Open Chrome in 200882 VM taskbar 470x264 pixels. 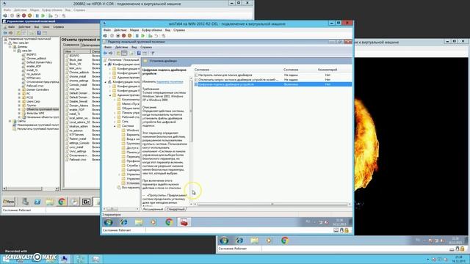click(62, 202)
